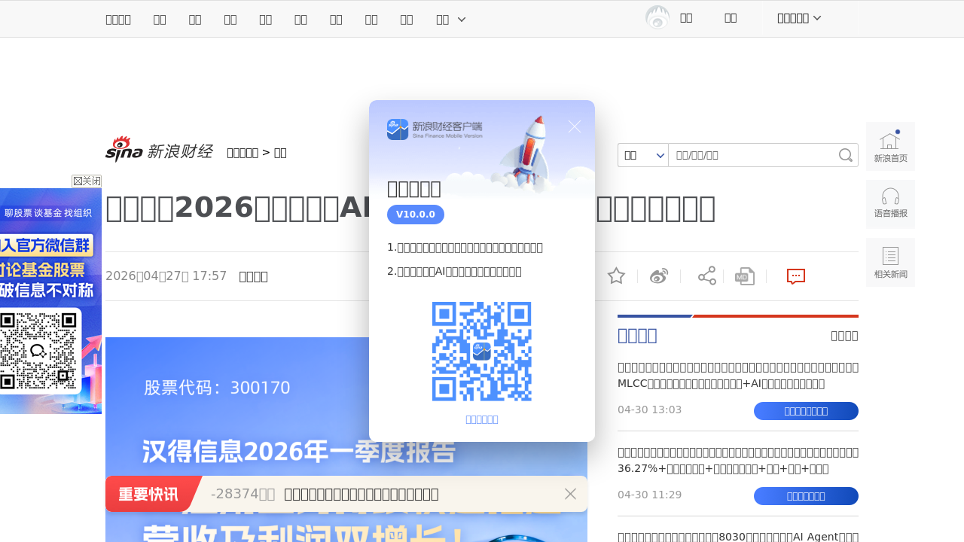Close the left side advertisement via 关闭
Viewport: 964px width, 542px height.
point(87,181)
